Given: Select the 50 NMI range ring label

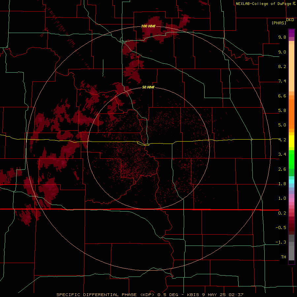Looking at the screenshot, I should [x=148, y=87].
